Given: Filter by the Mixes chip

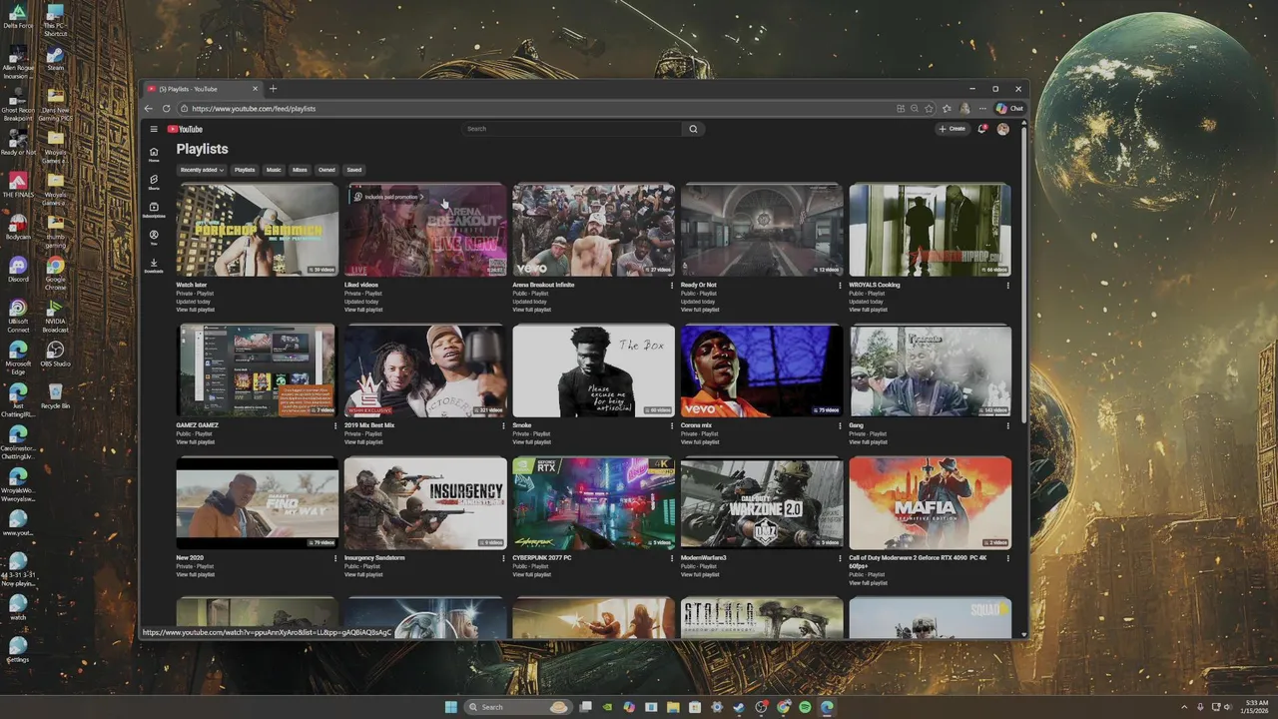Looking at the screenshot, I should [x=300, y=170].
